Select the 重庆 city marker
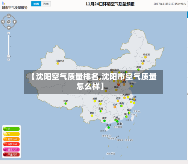 pos(100,104)
